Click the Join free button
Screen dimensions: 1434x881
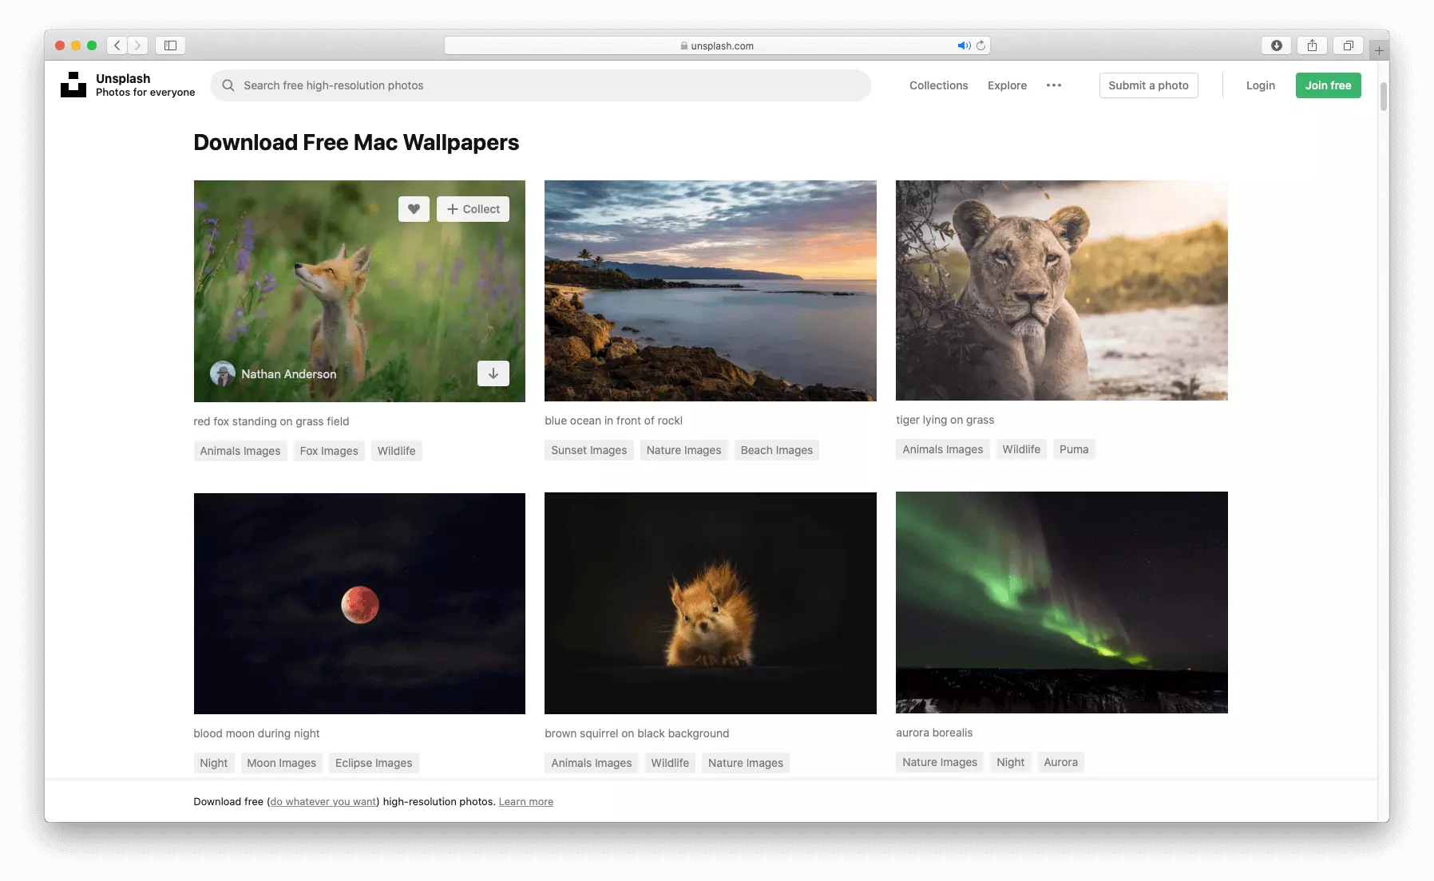tap(1328, 85)
